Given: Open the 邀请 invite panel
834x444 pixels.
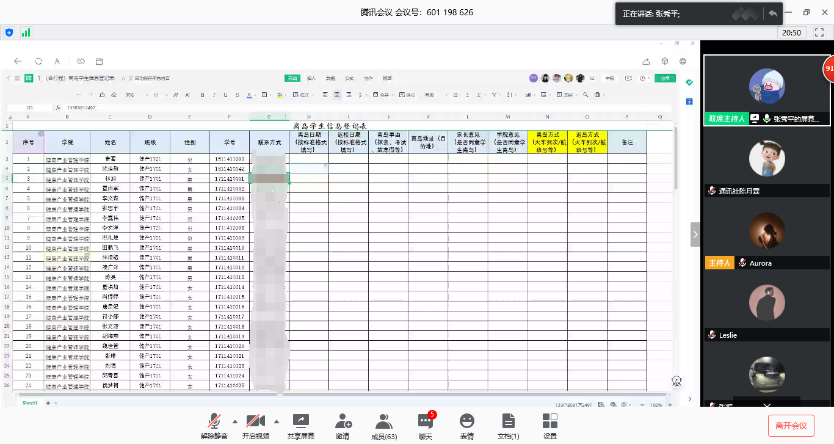Looking at the screenshot, I should pos(343,426).
